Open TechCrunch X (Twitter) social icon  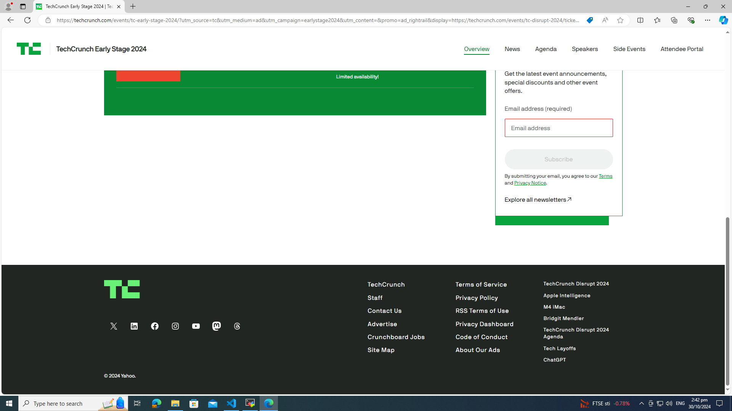[x=114, y=326]
